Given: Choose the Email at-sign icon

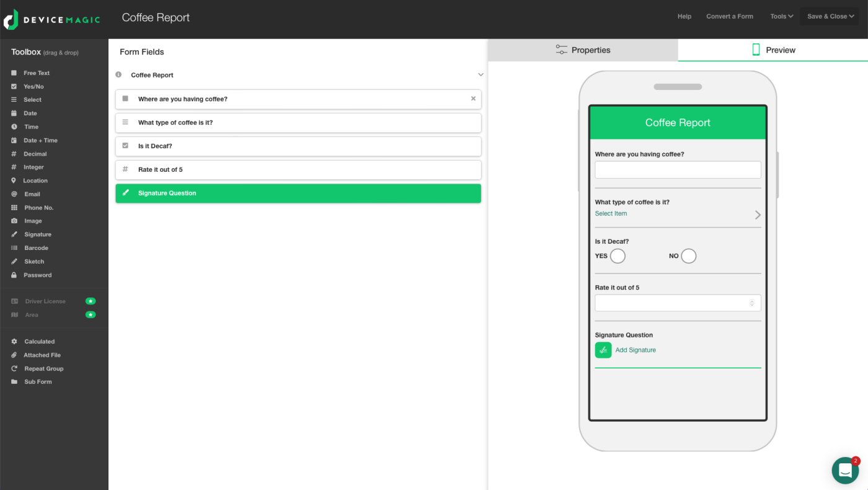Looking at the screenshot, I should tap(14, 194).
